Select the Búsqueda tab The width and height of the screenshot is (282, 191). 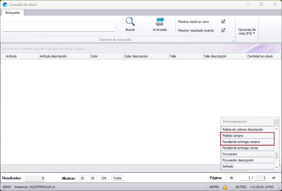13,13
